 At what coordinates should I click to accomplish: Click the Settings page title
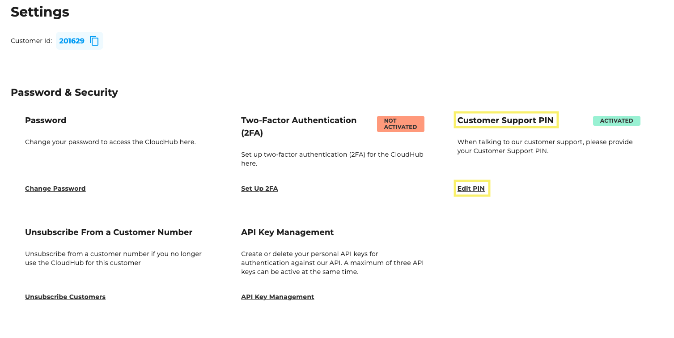point(40,12)
